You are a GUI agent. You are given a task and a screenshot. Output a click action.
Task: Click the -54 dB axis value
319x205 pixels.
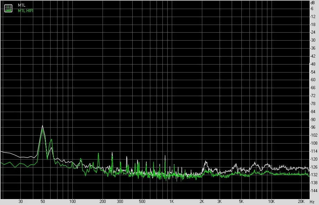click(312, 72)
